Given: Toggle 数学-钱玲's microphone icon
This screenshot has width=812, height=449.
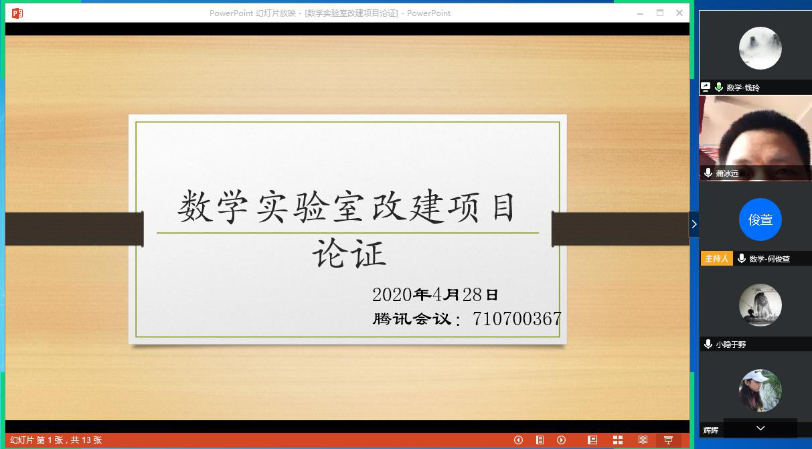Looking at the screenshot, I should click(718, 87).
